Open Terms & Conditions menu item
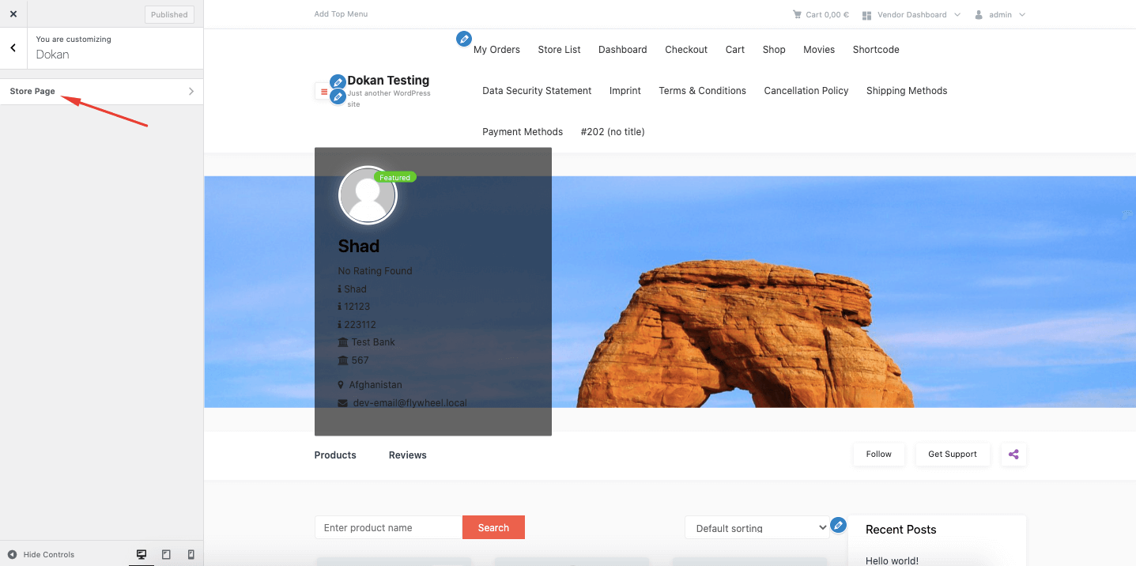The height and width of the screenshot is (566, 1136). click(x=702, y=91)
